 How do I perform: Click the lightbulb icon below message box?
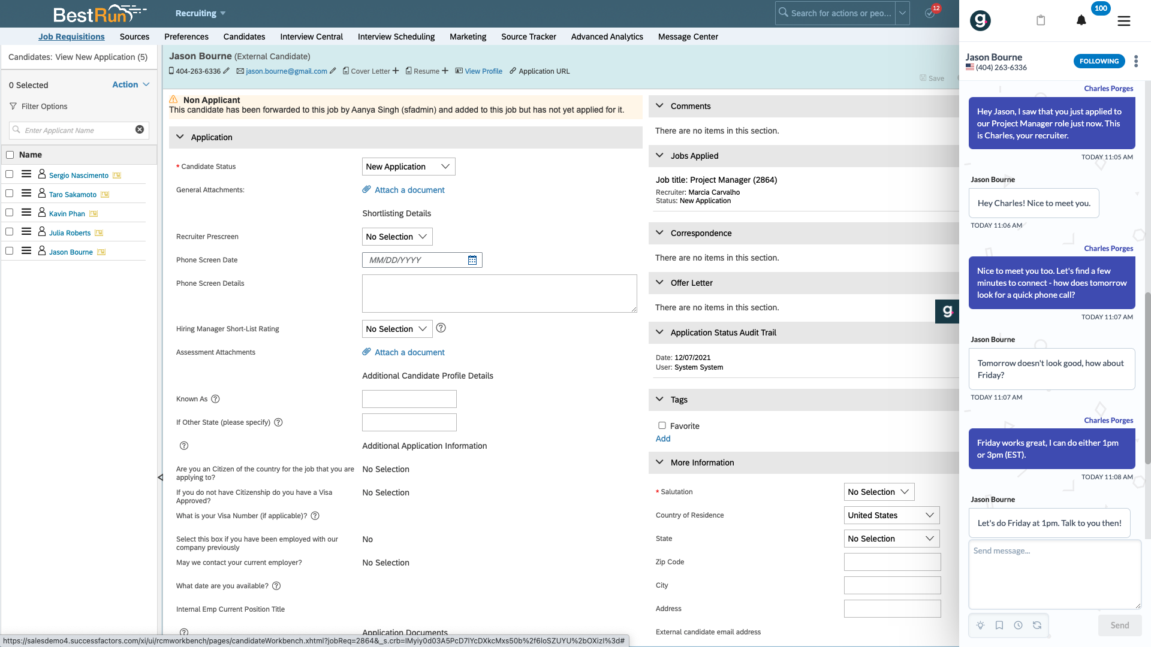pos(980,625)
